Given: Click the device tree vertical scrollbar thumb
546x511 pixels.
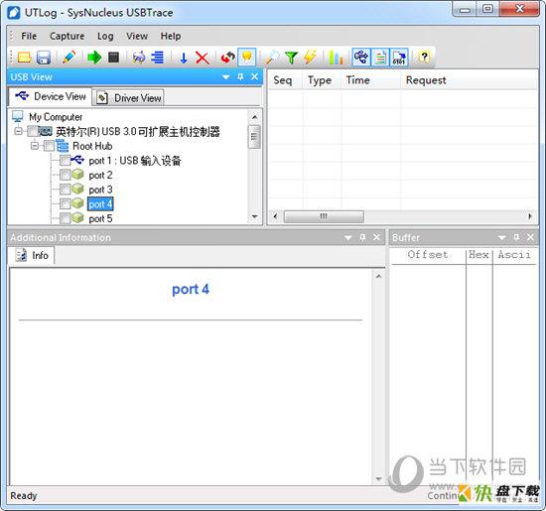Looking at the screenshot, I should (254, 137).
